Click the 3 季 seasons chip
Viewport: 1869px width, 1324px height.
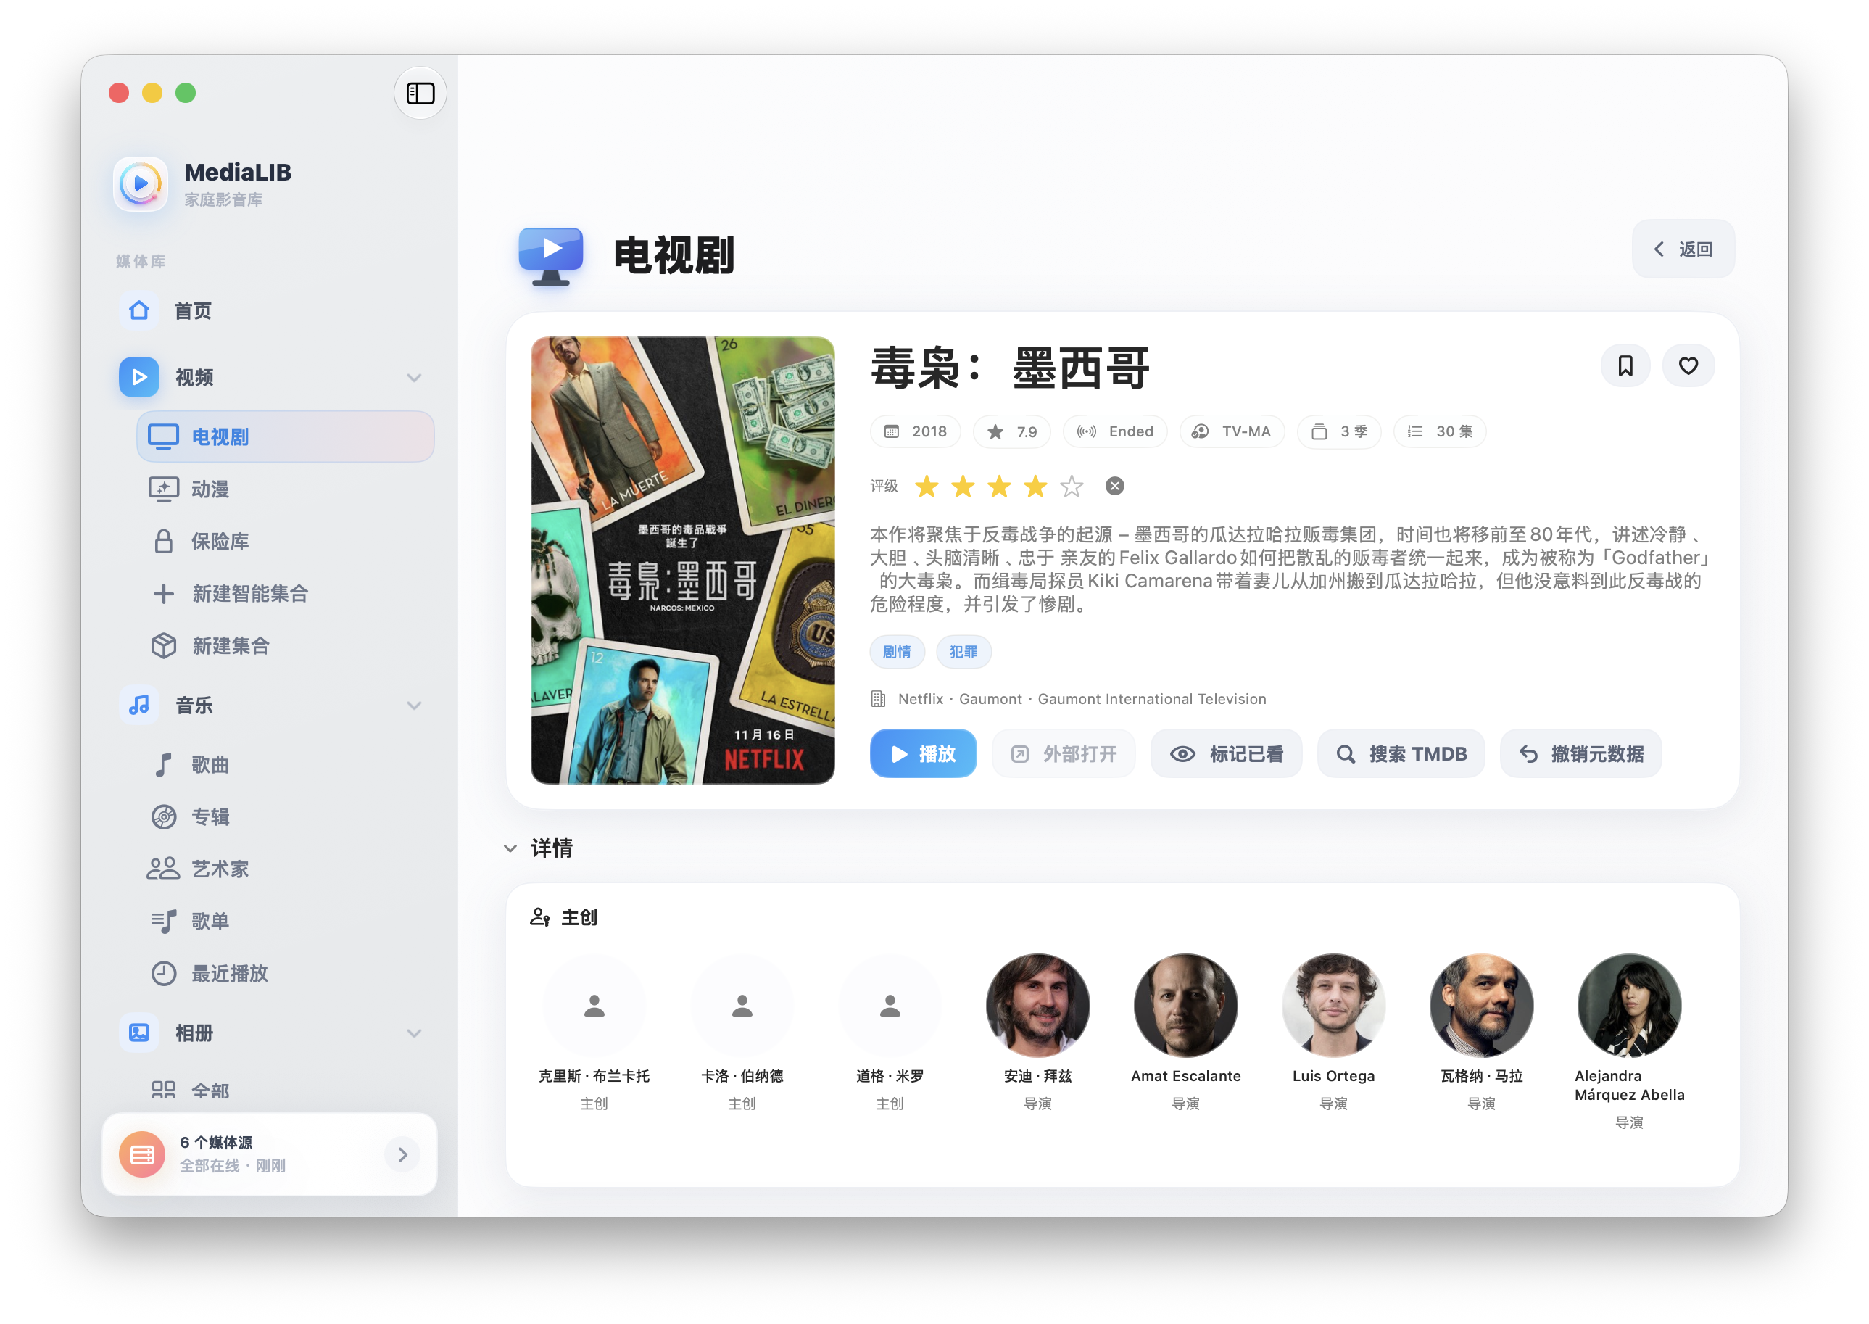[x=1339, y=432]
